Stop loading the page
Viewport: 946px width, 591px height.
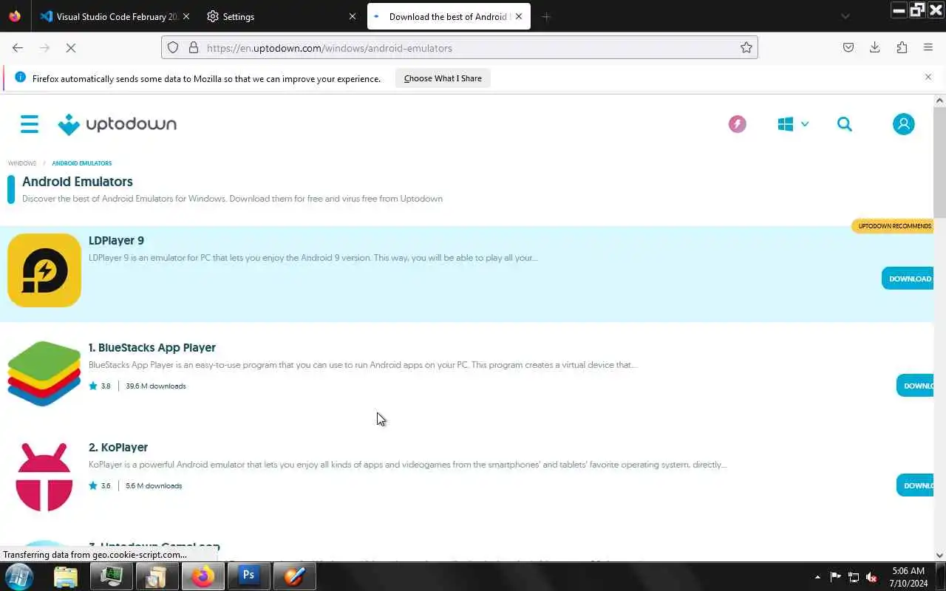pyautogui.click(x=71, y=48)
